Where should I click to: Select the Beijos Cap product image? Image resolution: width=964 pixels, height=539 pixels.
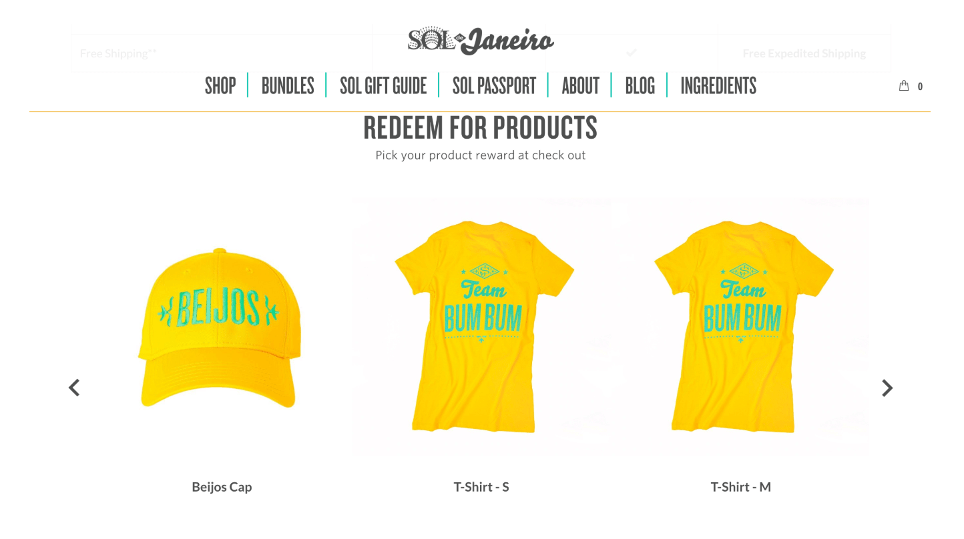coord(222,327)
